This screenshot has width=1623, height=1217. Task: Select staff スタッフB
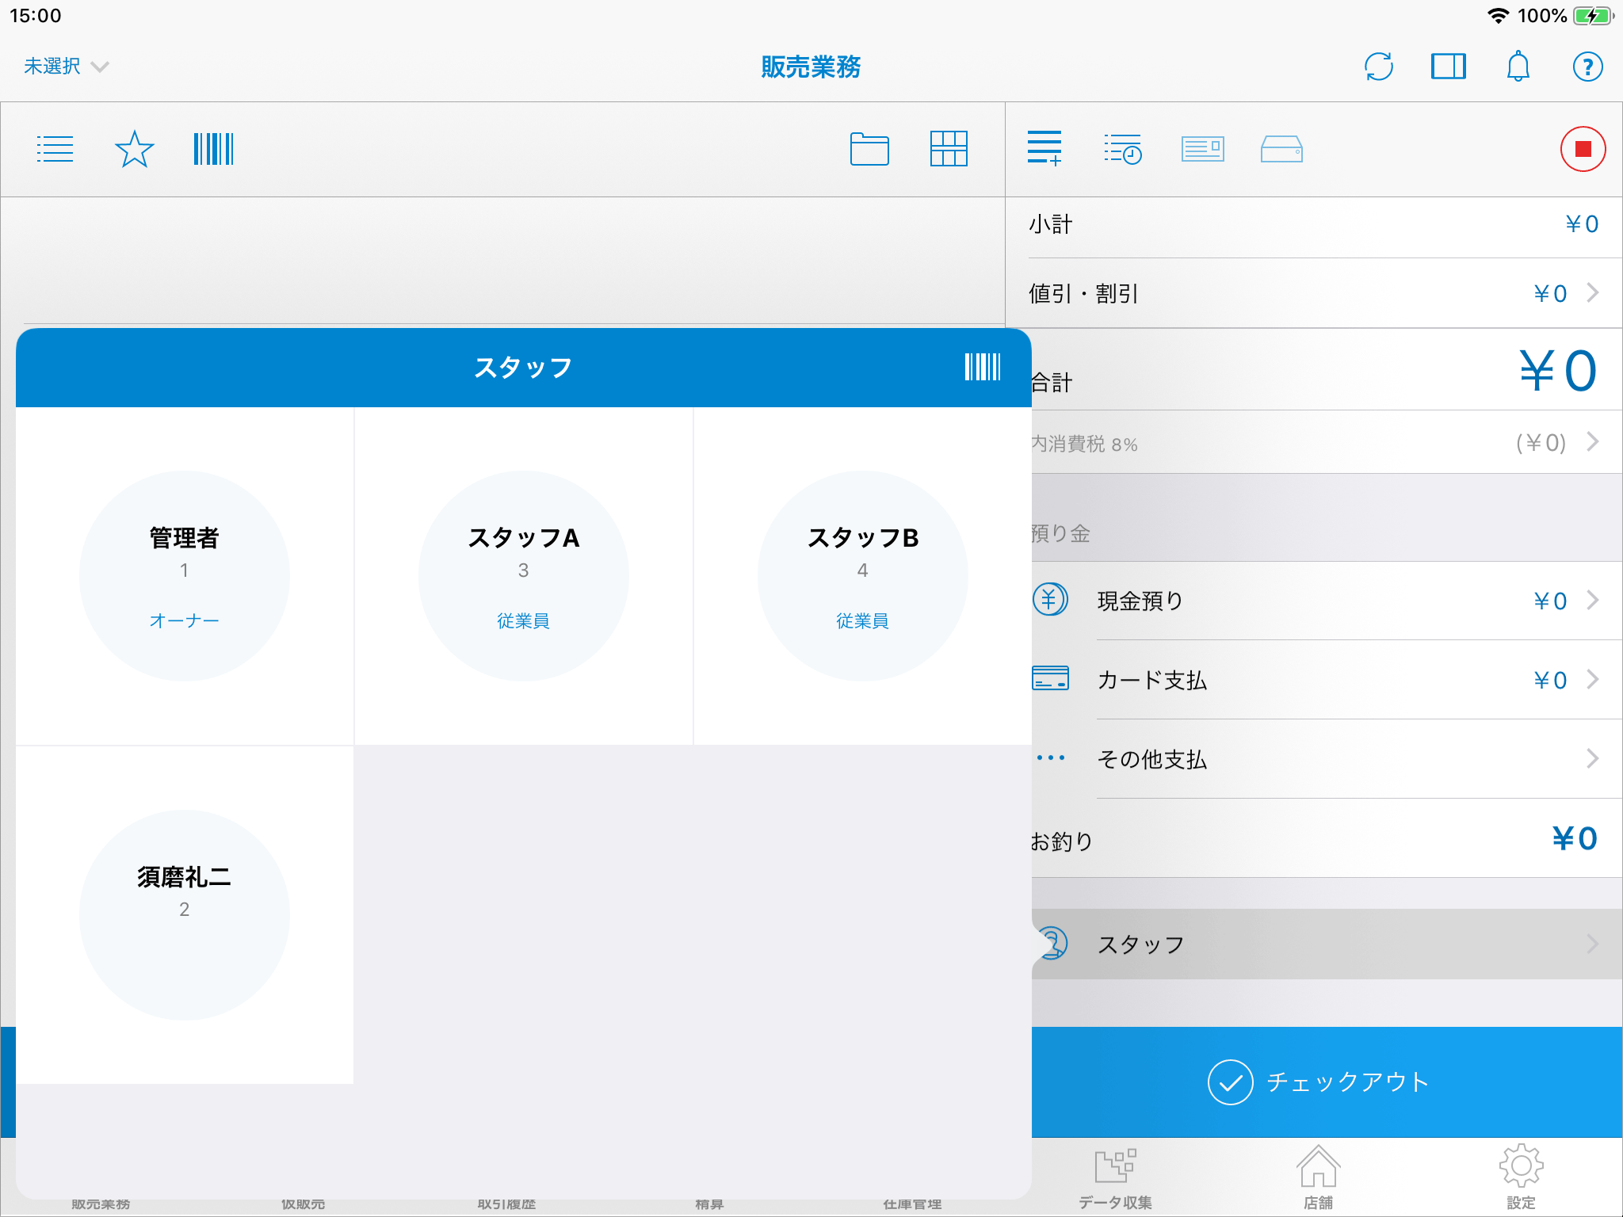(x=863, y=576)
